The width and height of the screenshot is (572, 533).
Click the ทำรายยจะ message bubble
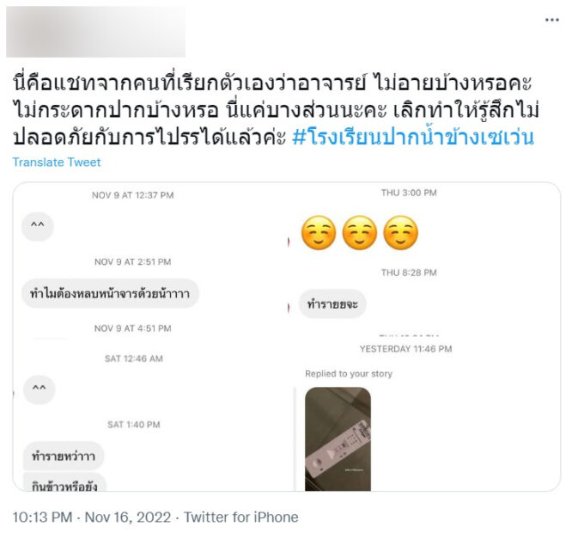click(x=332, y=303)
